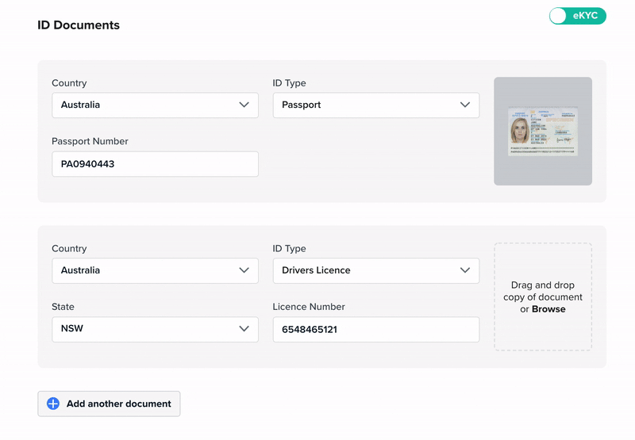Expand the State dropdown set to NSW
635x440 pixels.
coord(155,329)
